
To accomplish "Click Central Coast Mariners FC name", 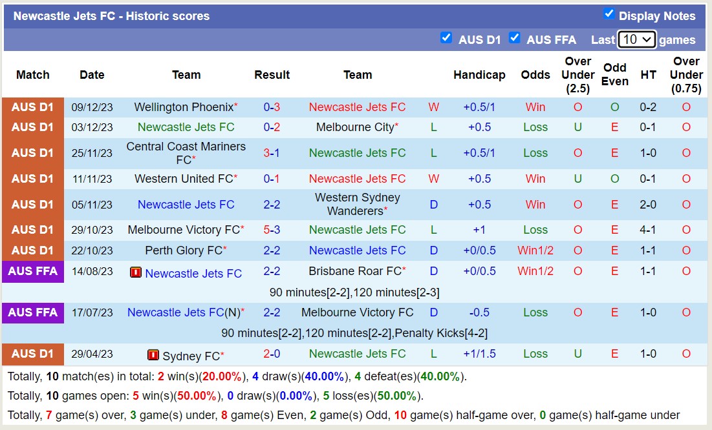I will pos(186,153).
